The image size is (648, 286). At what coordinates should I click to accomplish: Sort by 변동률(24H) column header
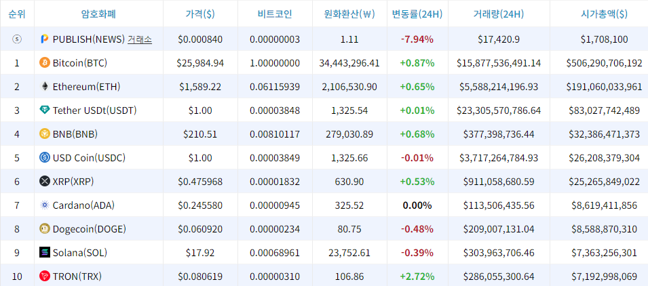(x=417, y=14)
